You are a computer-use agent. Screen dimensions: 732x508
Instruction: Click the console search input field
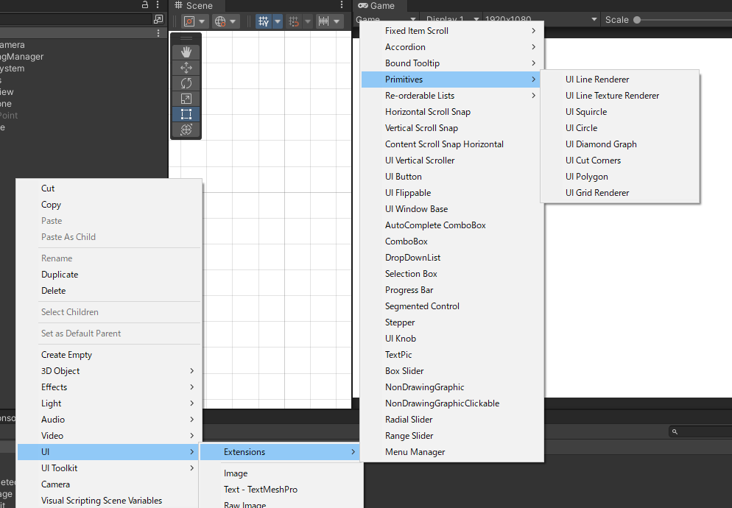coord(700,432)
